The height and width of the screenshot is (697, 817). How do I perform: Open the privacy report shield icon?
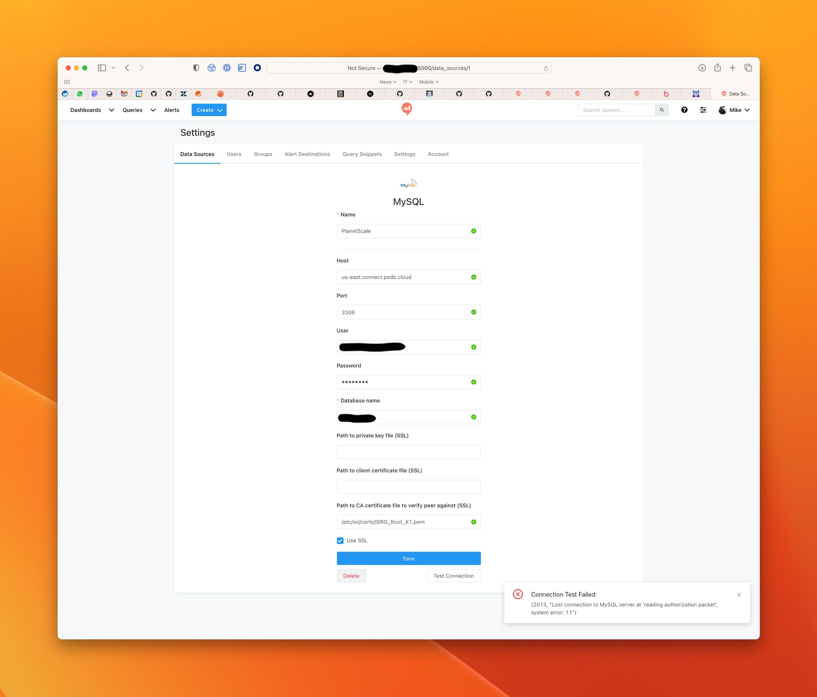point(196,68)
